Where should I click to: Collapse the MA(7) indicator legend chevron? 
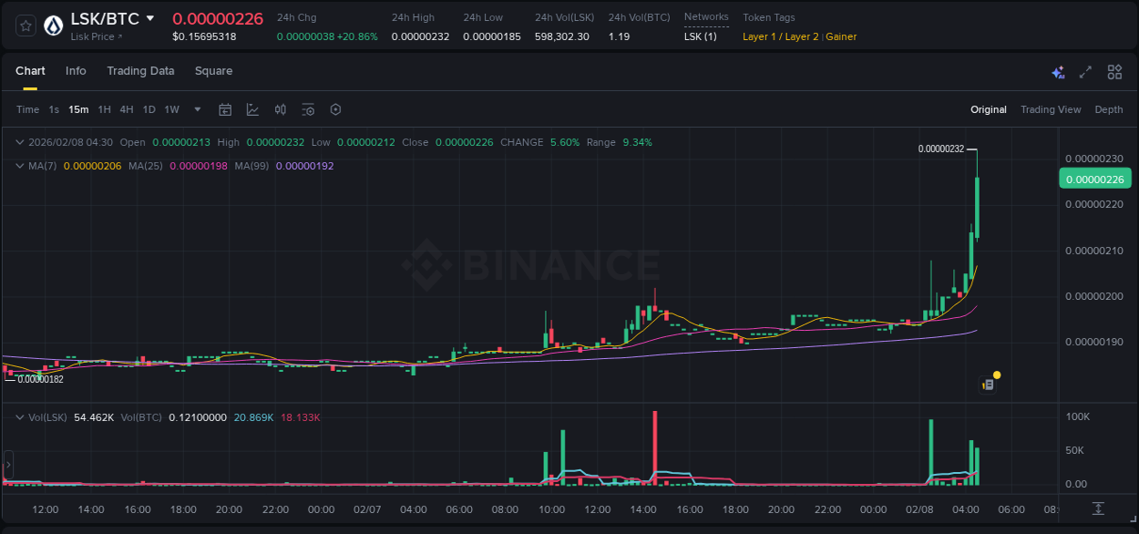(20, 166)
